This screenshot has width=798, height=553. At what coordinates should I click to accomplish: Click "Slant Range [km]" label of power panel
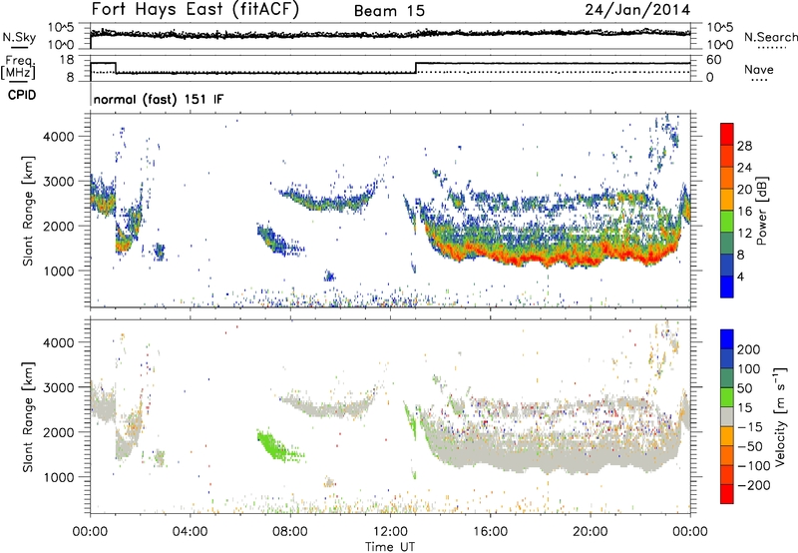point(28,211)
